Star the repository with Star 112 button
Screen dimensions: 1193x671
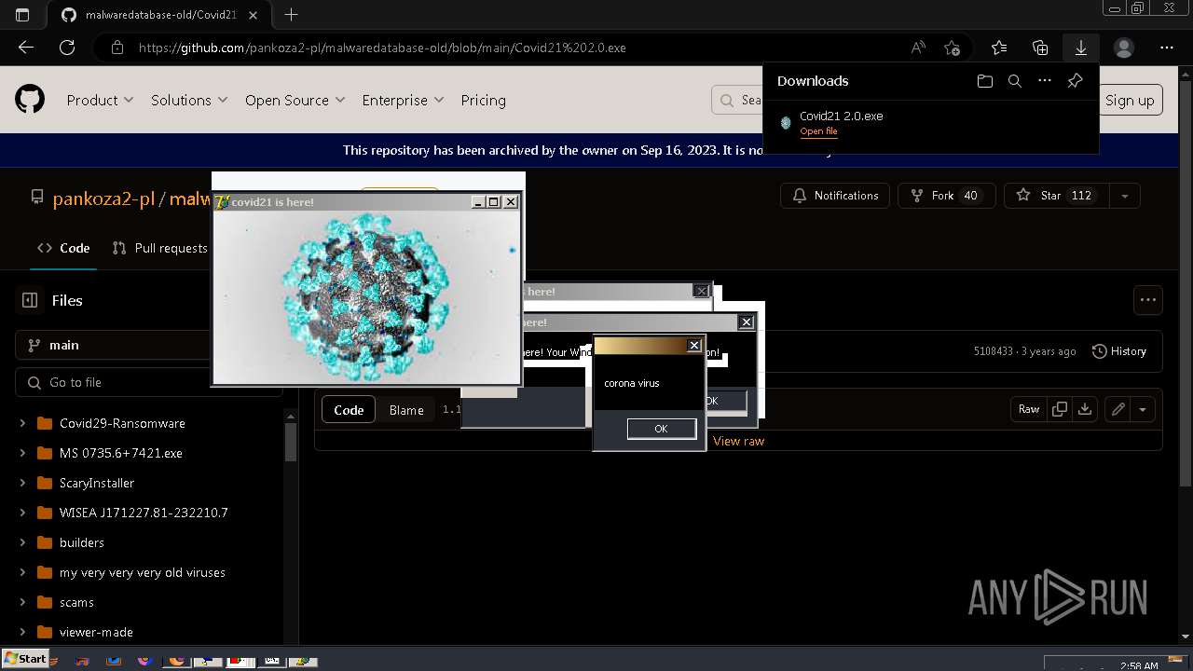tap(1057, 196)
